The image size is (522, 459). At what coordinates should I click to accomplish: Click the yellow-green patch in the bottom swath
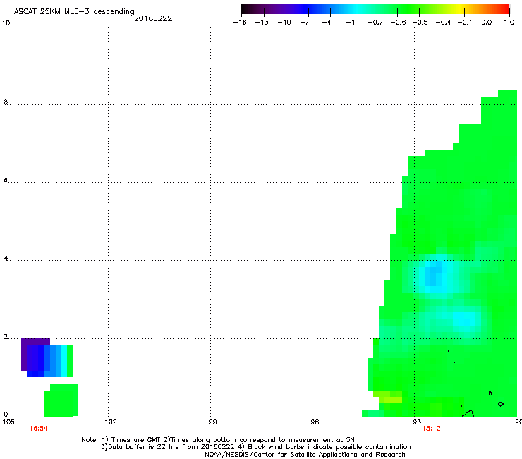tap(388, 397)
